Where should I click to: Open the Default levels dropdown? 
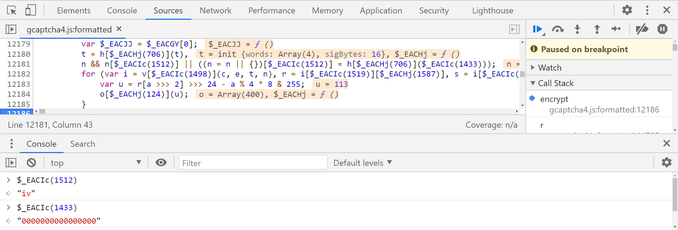point(362,163)
